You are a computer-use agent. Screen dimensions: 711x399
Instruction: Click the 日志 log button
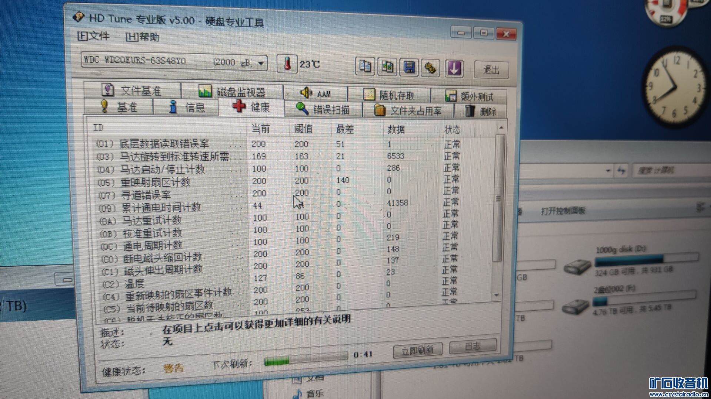point(472,346)
